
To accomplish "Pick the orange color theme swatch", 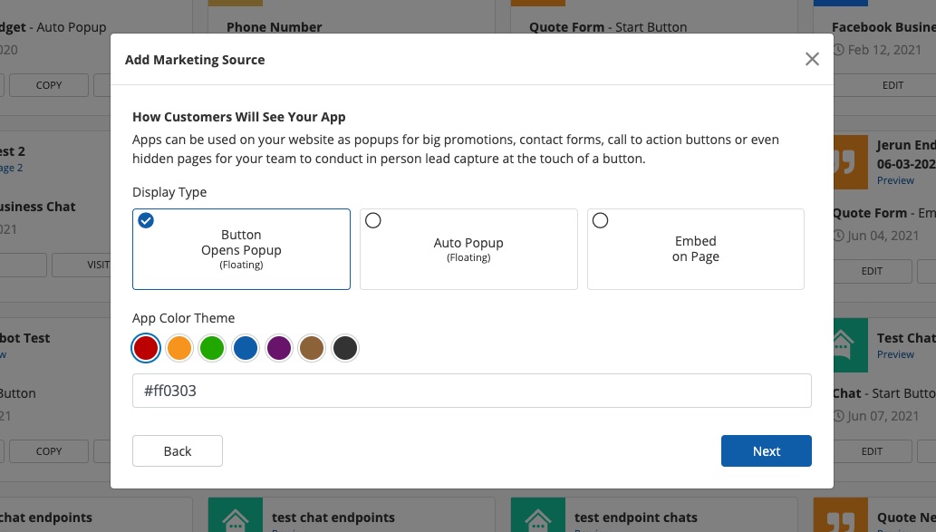I will (x=179, y=348).
